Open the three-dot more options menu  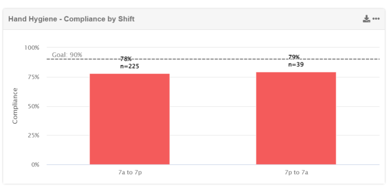pyautogui.click(x=376, y=19)
